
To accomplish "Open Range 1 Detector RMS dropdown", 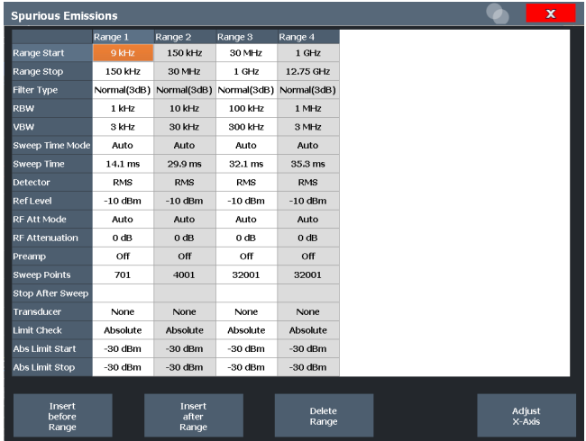I will (123, 182).
